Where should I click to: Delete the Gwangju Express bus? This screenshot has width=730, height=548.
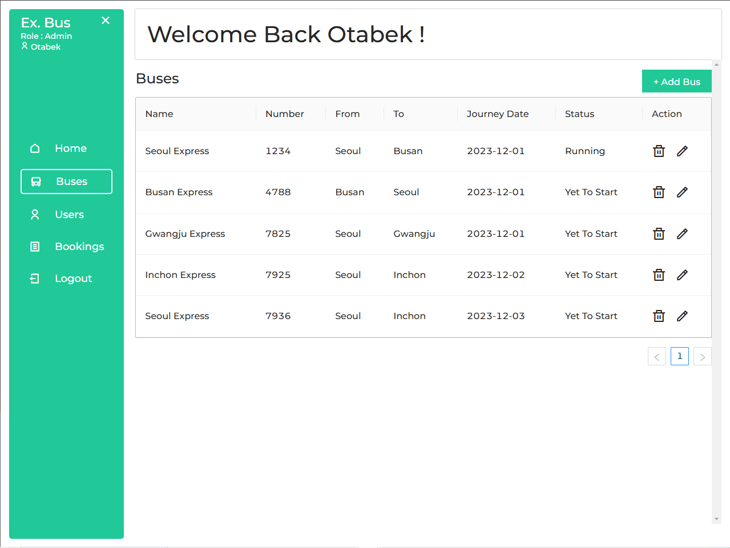pyautogui.click(x=659, y=234)
